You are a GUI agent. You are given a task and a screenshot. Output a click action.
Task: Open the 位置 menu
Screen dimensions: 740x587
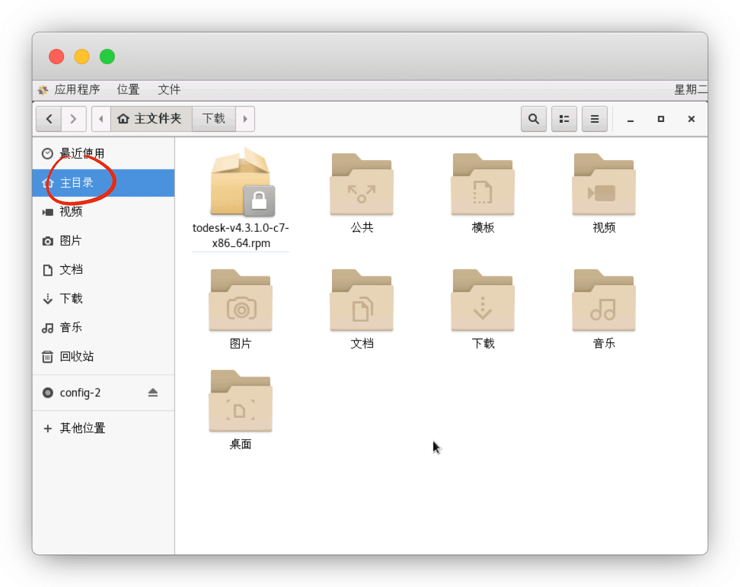point(128,90)
